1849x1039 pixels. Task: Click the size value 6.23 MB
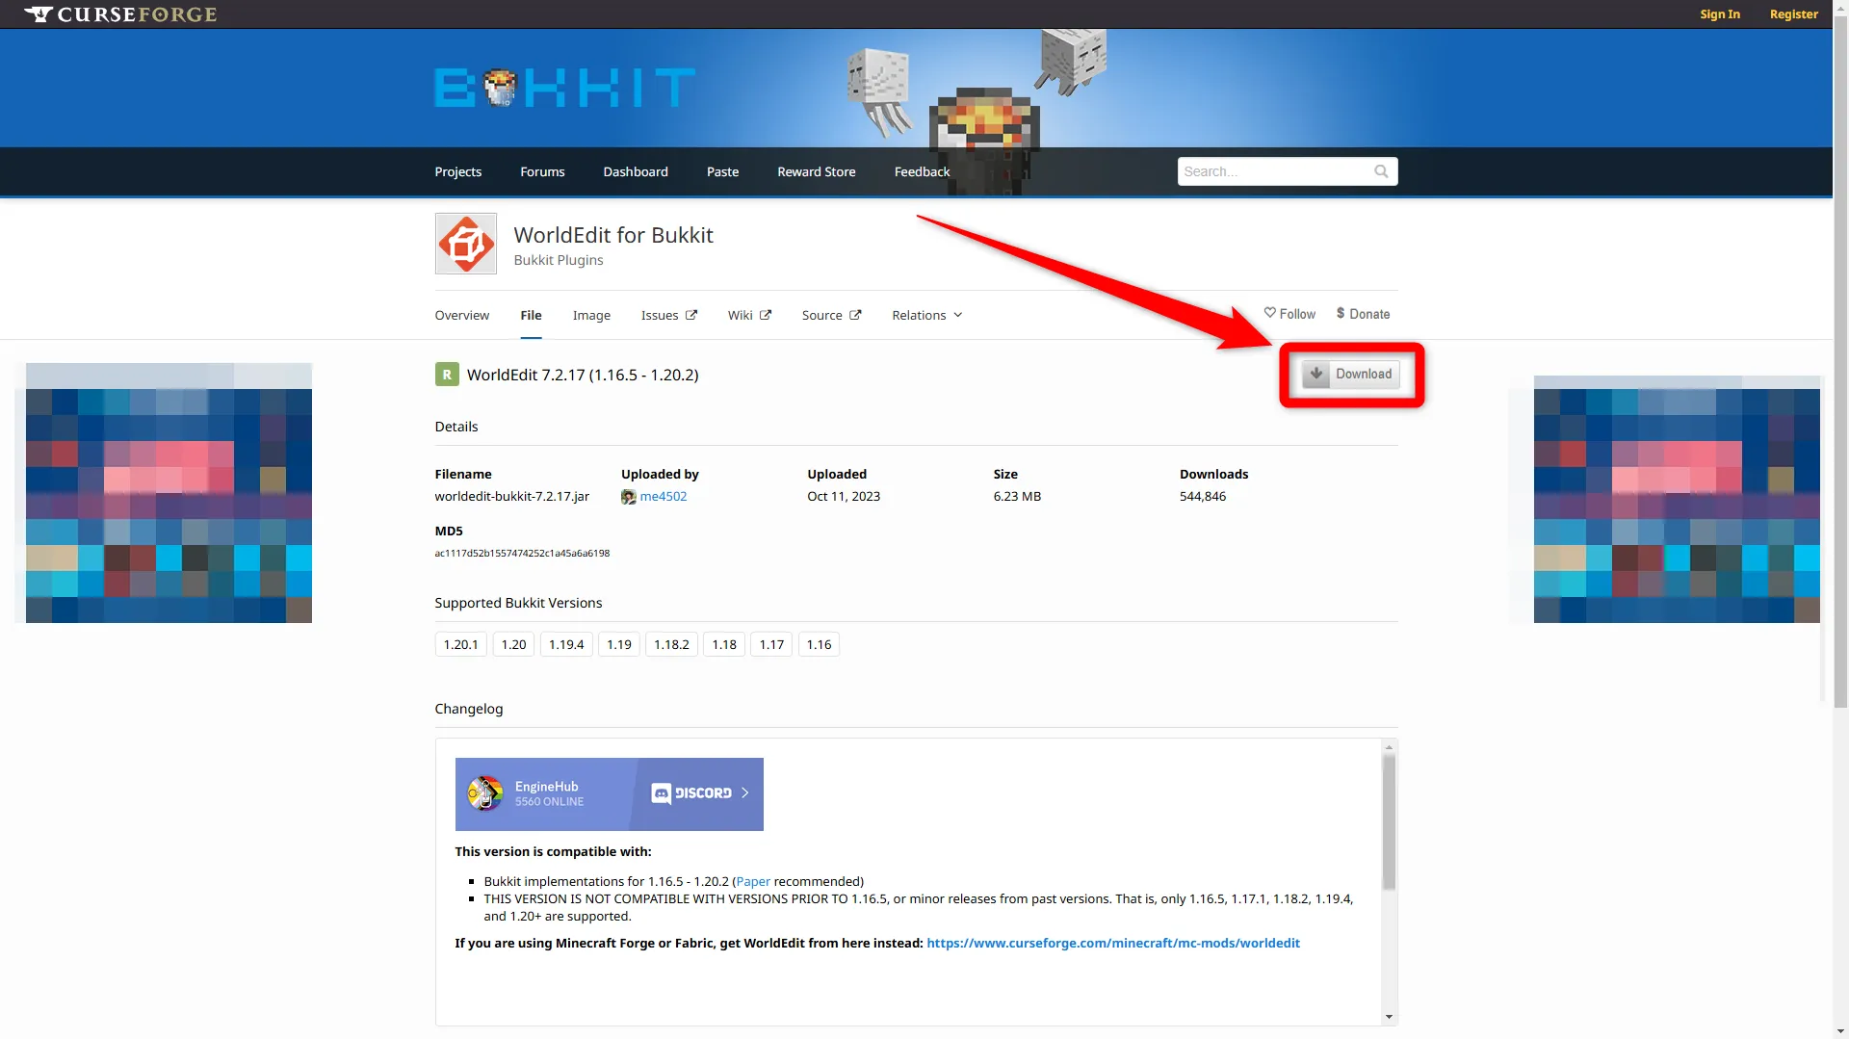pyautogui.click(x=1017, y=496)
